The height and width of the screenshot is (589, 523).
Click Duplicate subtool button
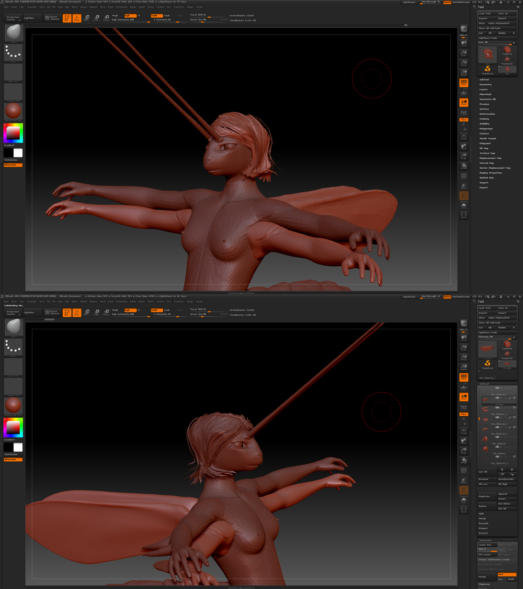point(487,496)
